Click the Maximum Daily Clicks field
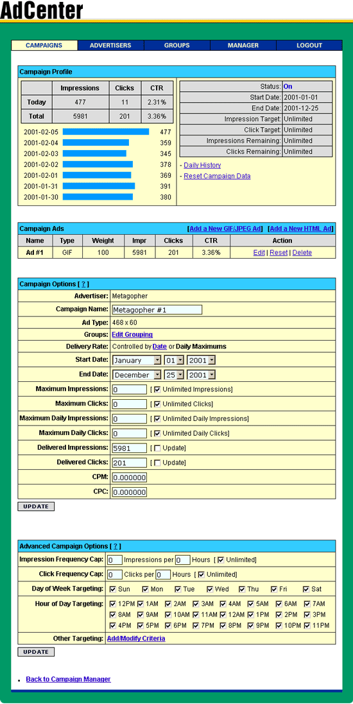Screen dimensions: 353x704 [130, 434]
